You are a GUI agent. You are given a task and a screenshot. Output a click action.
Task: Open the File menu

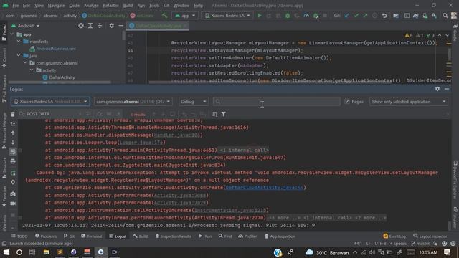click(x=16, y=6)
